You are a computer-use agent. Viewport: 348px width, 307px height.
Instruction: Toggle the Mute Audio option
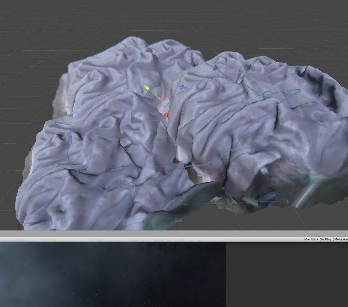[341, 239]
